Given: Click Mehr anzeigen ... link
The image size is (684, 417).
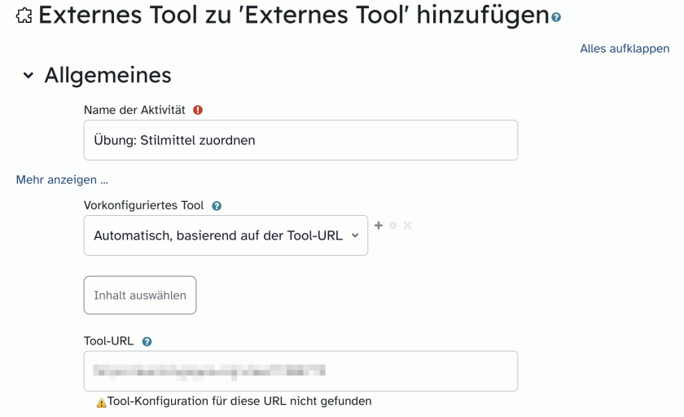Looking at the screenshot, I should [x=62, y=180].
